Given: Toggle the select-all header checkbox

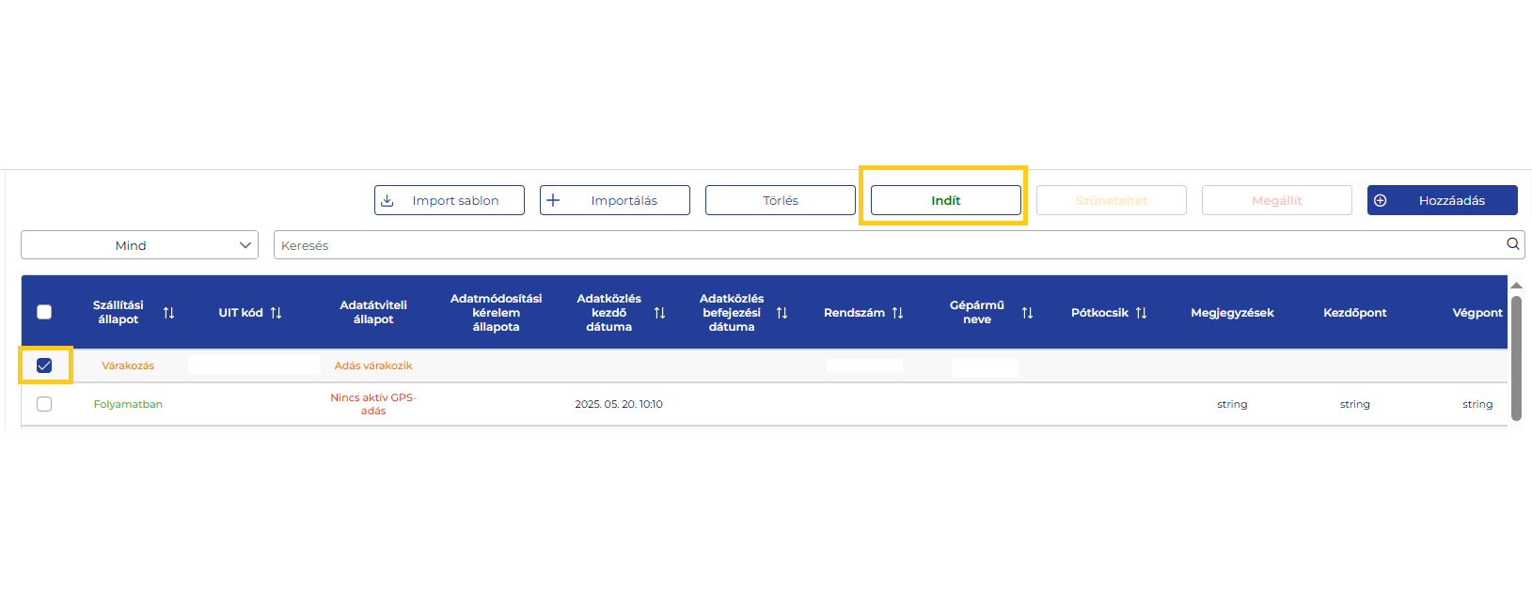Looking at the screenshot, I should [x=44, y=312].
